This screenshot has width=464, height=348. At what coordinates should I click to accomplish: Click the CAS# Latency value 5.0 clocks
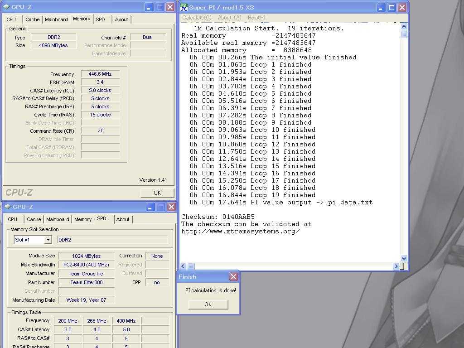[100, 90]
